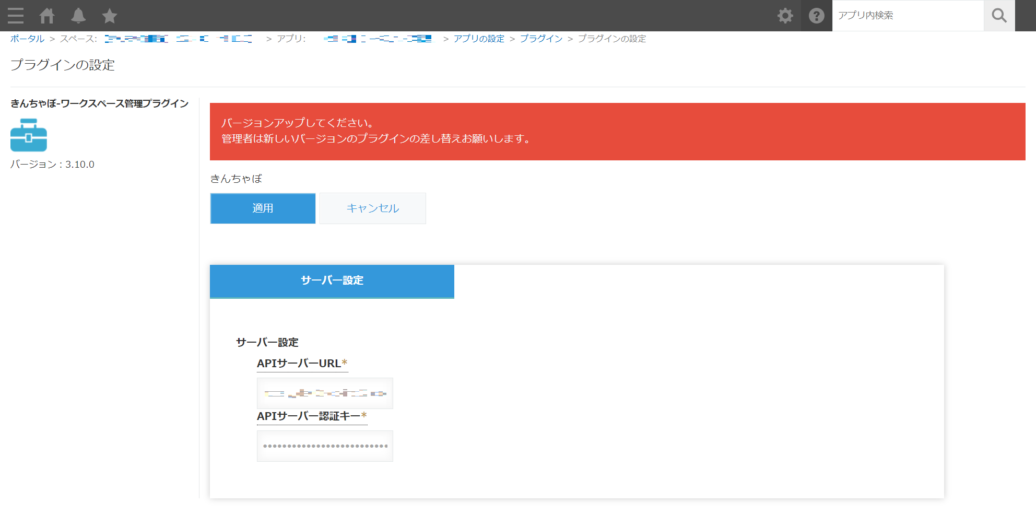Click the アプリ内検索 search field

pyautogui.click(x=908, y=16)
